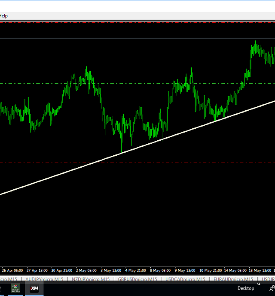The height and width of the screenshot is (296, 275).
Task: Open the People icon in the taskbar
Action: click(x=272, y=289)
